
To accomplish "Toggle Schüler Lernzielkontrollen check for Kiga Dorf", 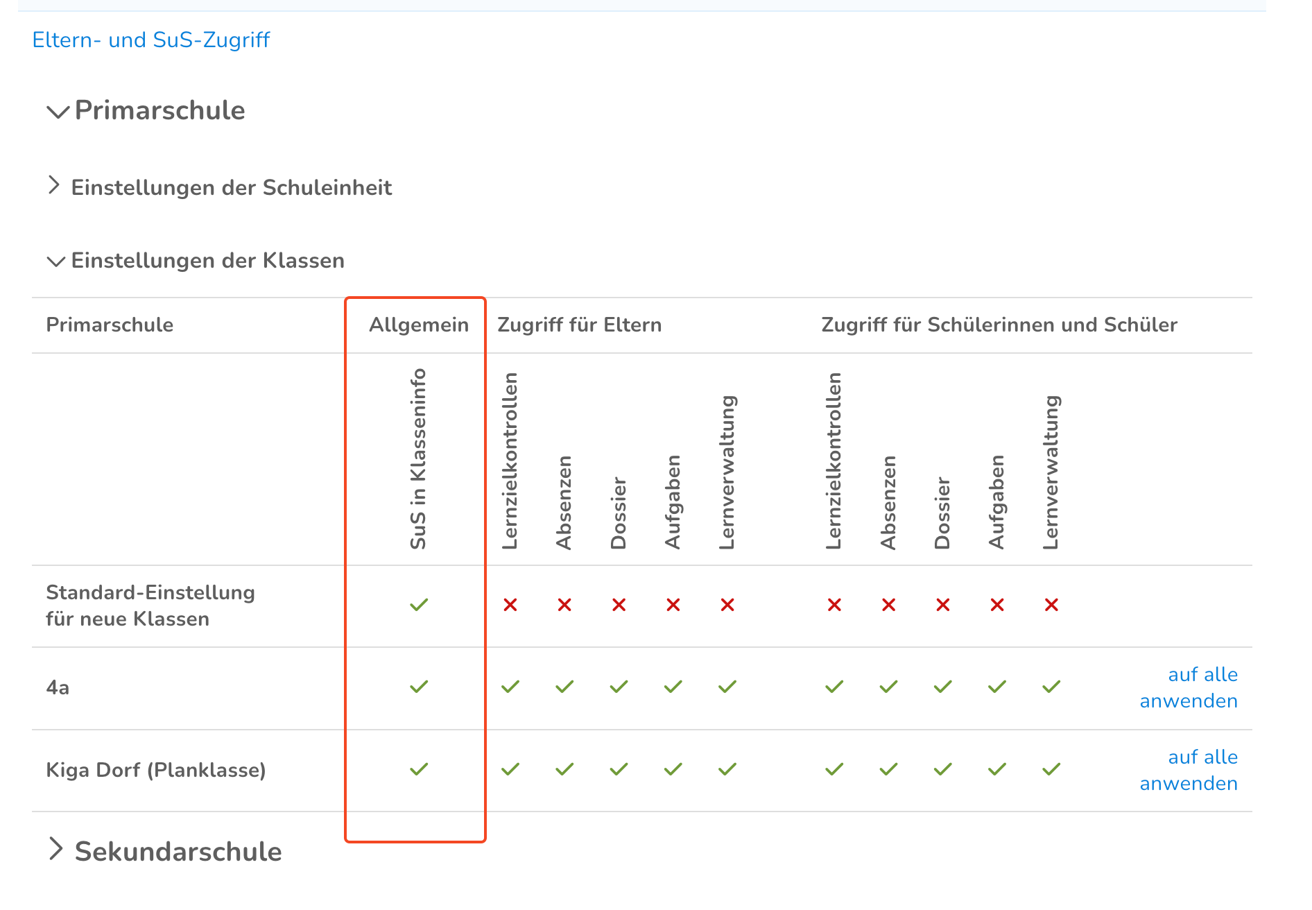I will pyautogui.click(x=834, y=769).
